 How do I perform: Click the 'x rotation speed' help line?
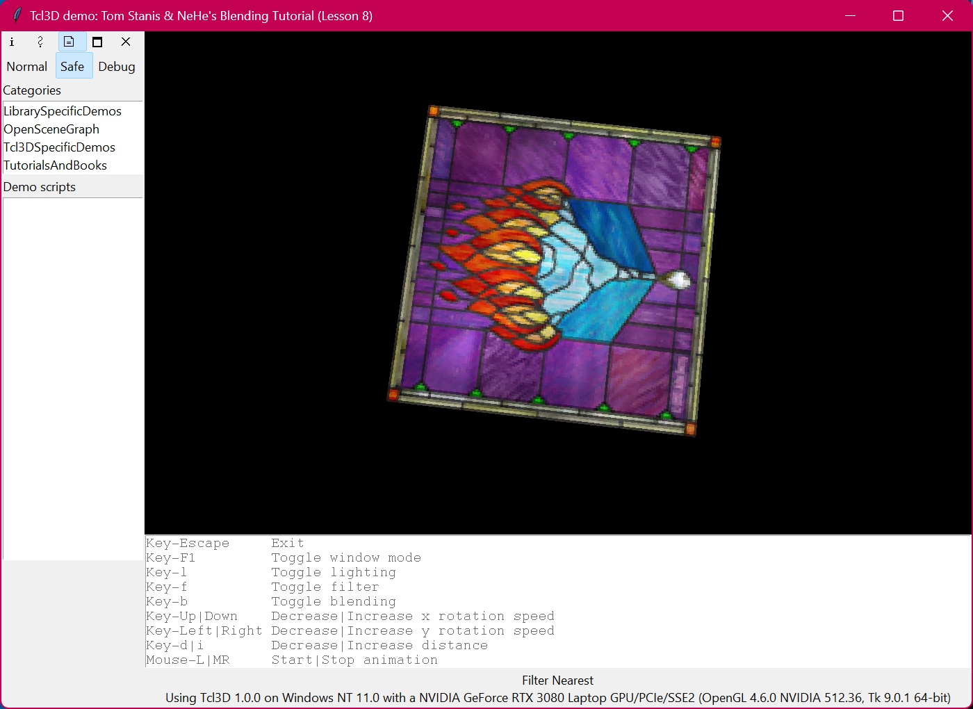(350, 617)
